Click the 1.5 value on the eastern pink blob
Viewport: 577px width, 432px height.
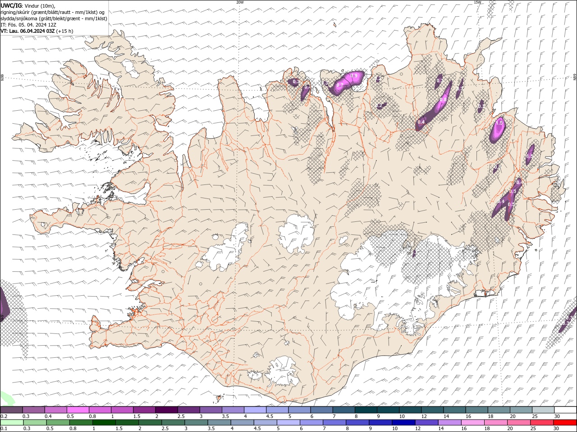499,123
